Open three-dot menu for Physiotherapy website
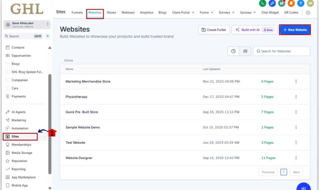This screenshot has width=319, height=190. pos(296,97)
